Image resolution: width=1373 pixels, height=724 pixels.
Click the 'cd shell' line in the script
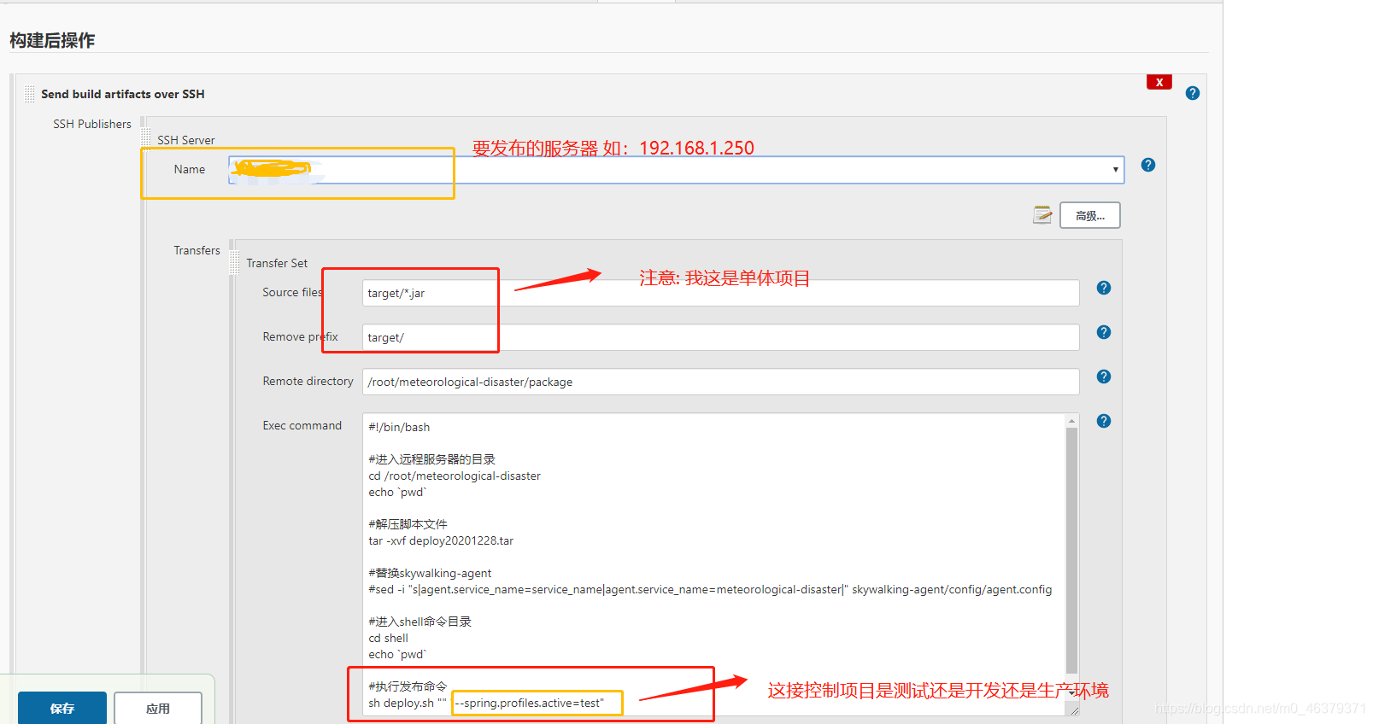click(x=389, y=638)
